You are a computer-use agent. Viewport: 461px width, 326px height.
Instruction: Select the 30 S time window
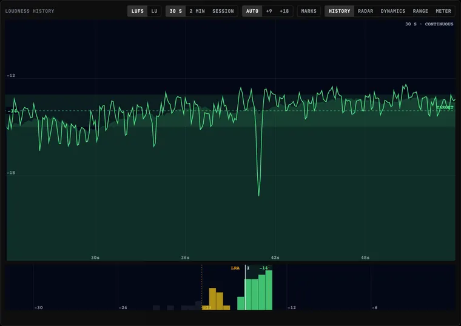(175, 11)
